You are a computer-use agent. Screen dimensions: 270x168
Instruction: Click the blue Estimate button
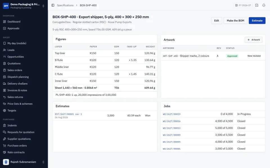(257, 20)
